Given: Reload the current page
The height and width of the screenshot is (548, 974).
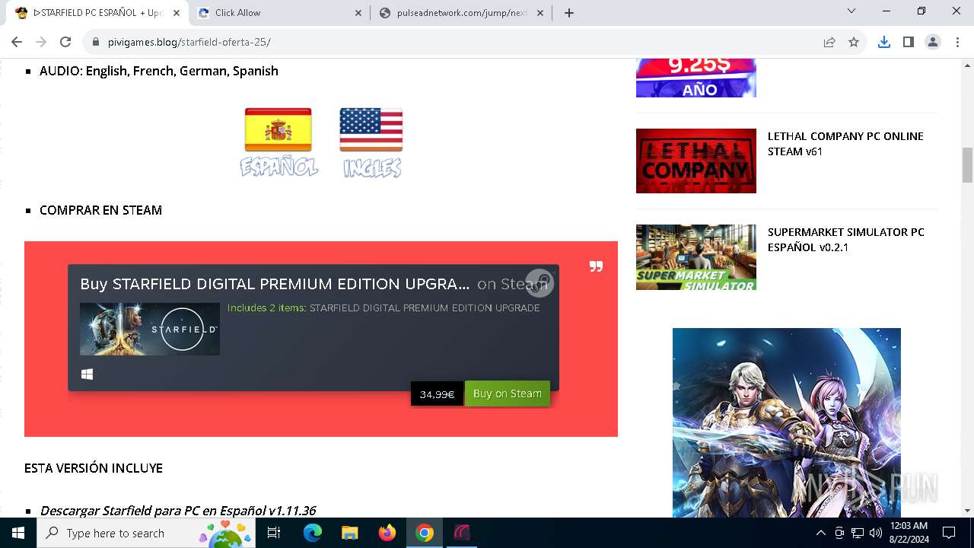Looking at the screenshot, I should pyautogui.click(x=65, y=42).
